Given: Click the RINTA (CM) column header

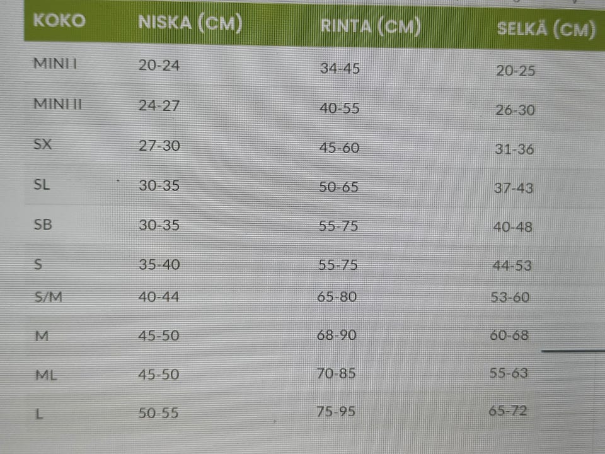Looking at the screenshot, I should click(x=370, y=26).
